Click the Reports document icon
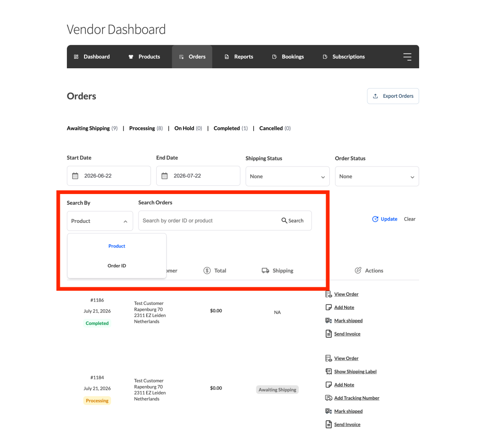 tap(226, 57)
